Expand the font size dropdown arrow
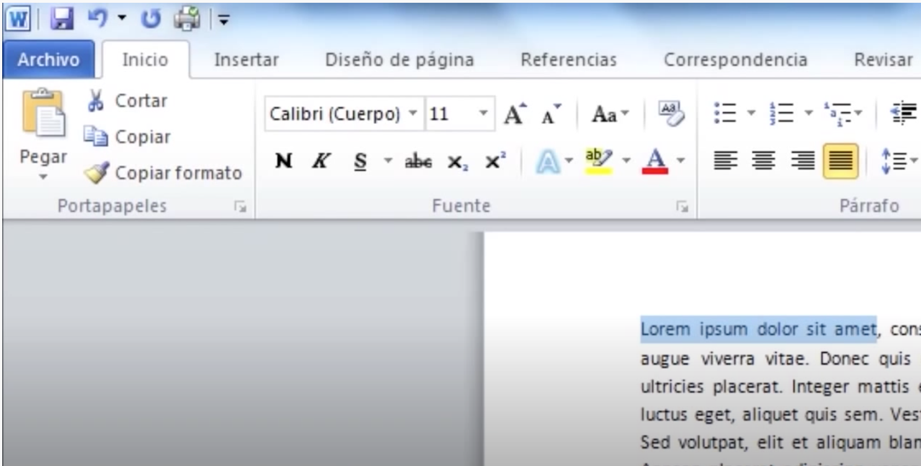This screenshot has height=466, width=921. click(x=483, y=113)
